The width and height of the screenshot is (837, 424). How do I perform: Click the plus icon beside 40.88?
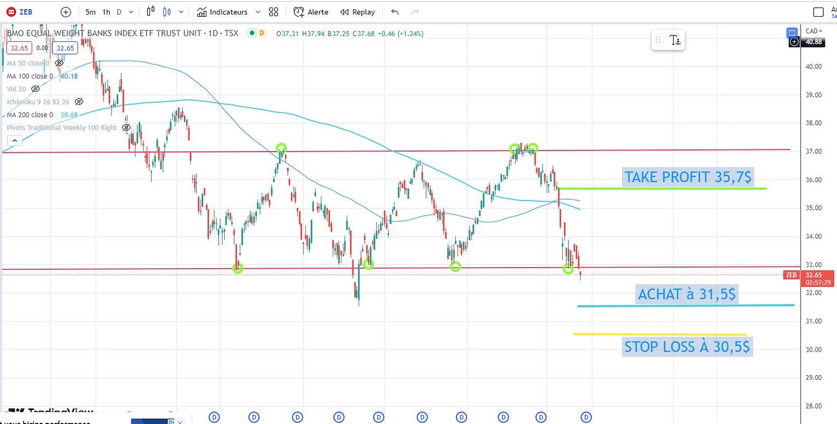tap(794, 42)
